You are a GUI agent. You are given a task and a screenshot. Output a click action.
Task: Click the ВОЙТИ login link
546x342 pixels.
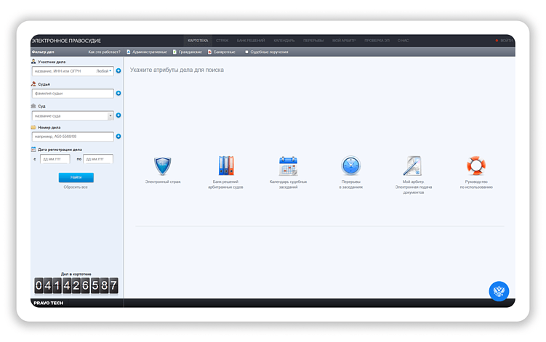coord(506,41)
